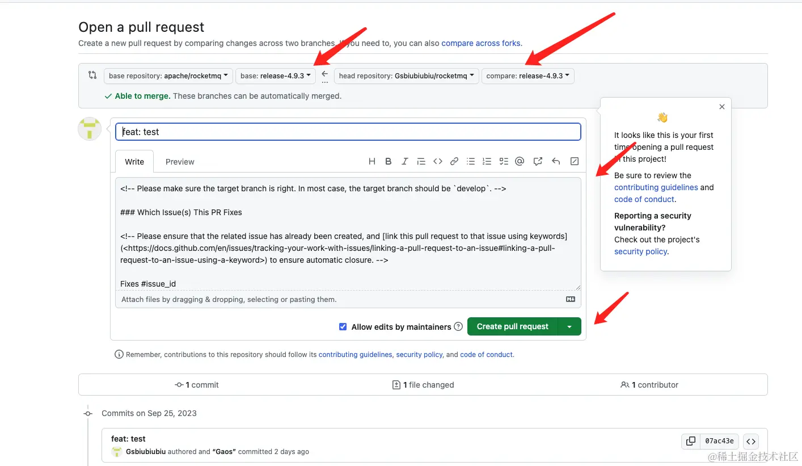The height and width of the screenshot is (466, 802).
Task: Add a numbered list in the toolbar
Action: click(x=487, y=162)
